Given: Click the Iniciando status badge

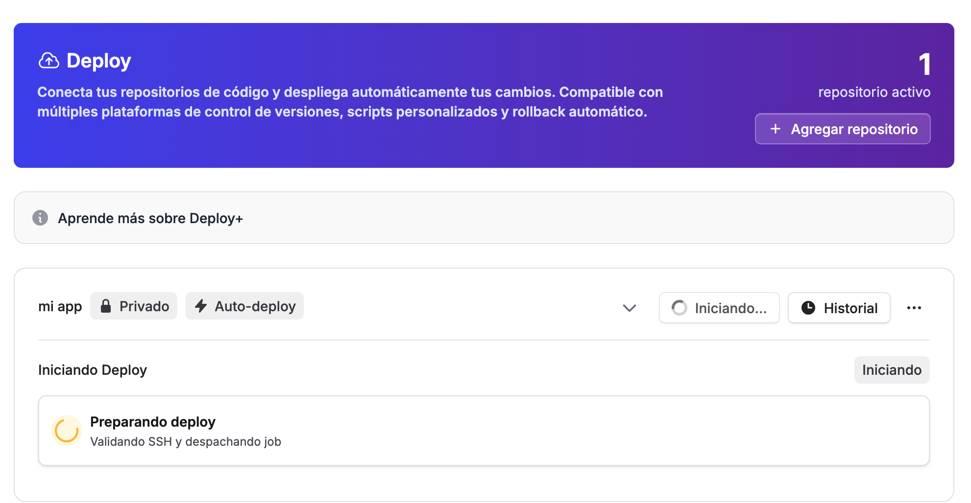Looking at the screenshot, I should coord(891,370).
